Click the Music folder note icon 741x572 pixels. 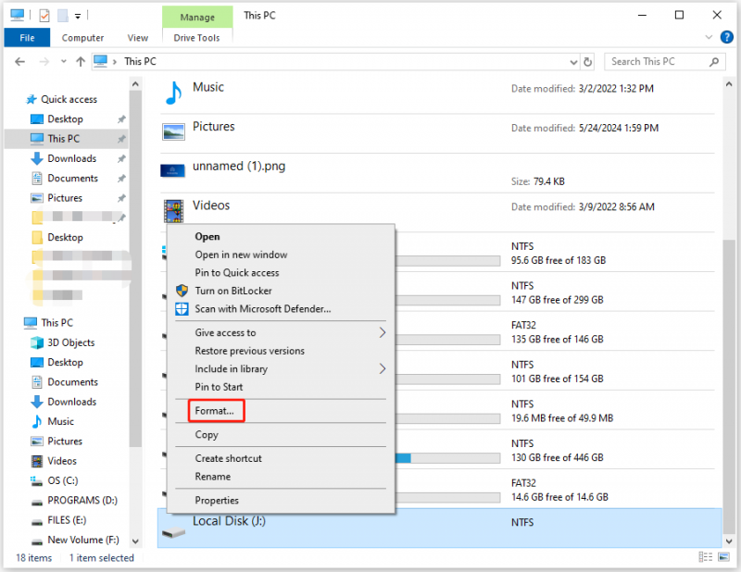(x=174, y=93)
